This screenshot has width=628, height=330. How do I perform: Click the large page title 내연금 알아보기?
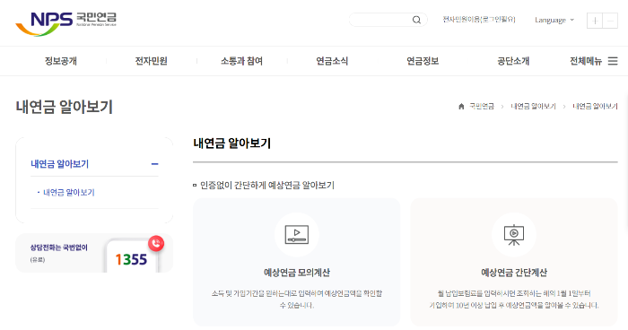(x=64, y=107)
